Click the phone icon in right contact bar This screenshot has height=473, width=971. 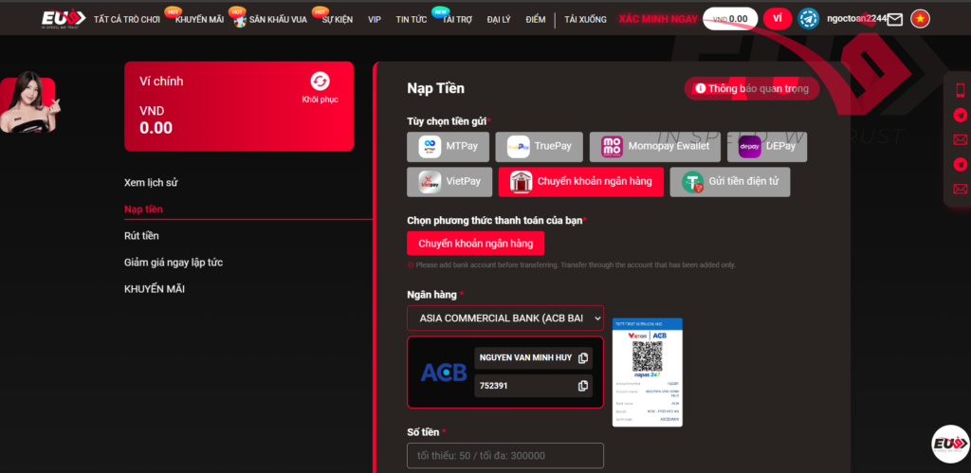961,90
